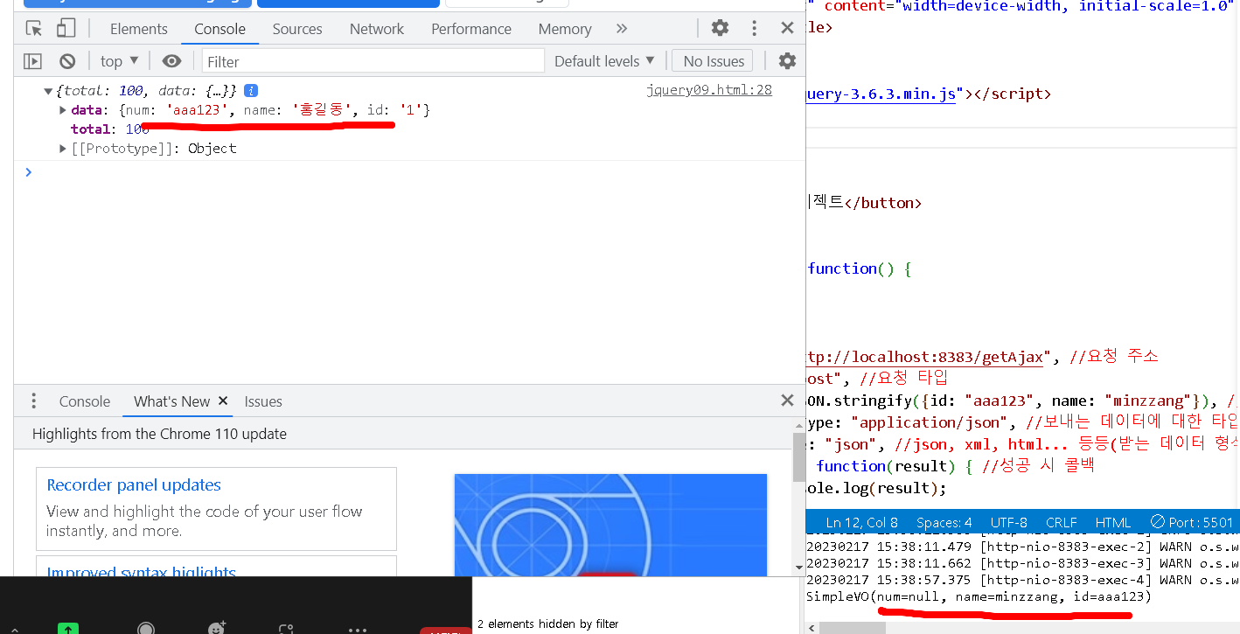Switch to the Sources tab
1240x634 pixels.
pos(297,29)
